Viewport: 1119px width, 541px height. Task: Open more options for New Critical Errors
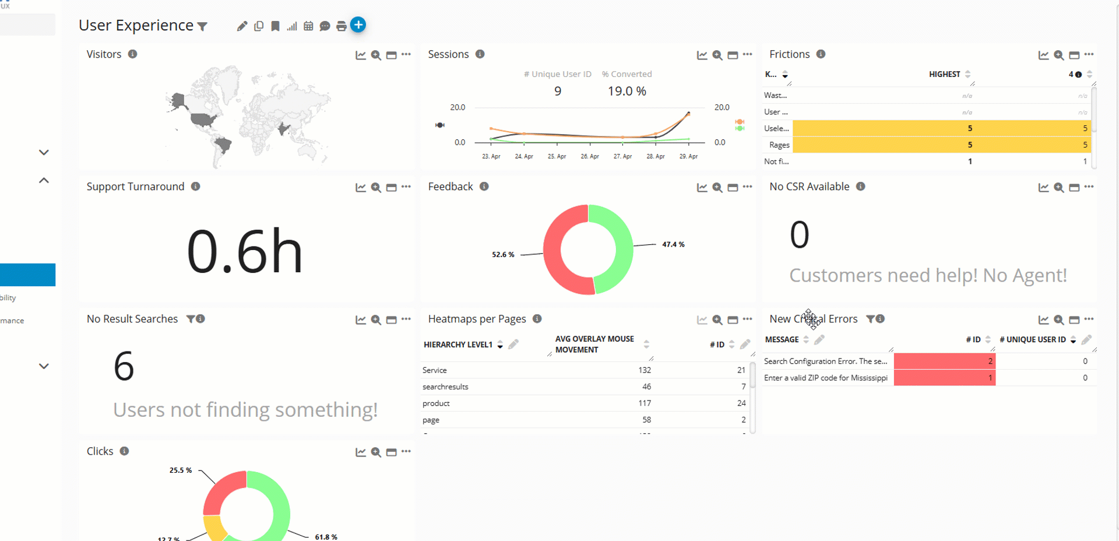[1089, 319]
